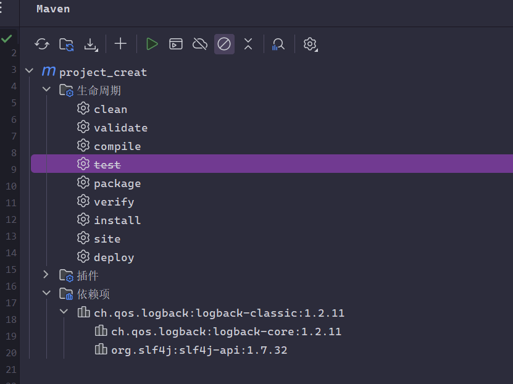Screen dimensions: 513x384
Task: Collapse the 依赖项 dependencies folder
Action: pyautogui.click(x=46, y=293)
